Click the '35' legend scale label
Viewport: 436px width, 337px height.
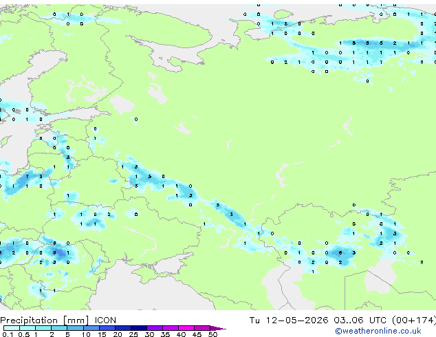(x=165, y=334)
